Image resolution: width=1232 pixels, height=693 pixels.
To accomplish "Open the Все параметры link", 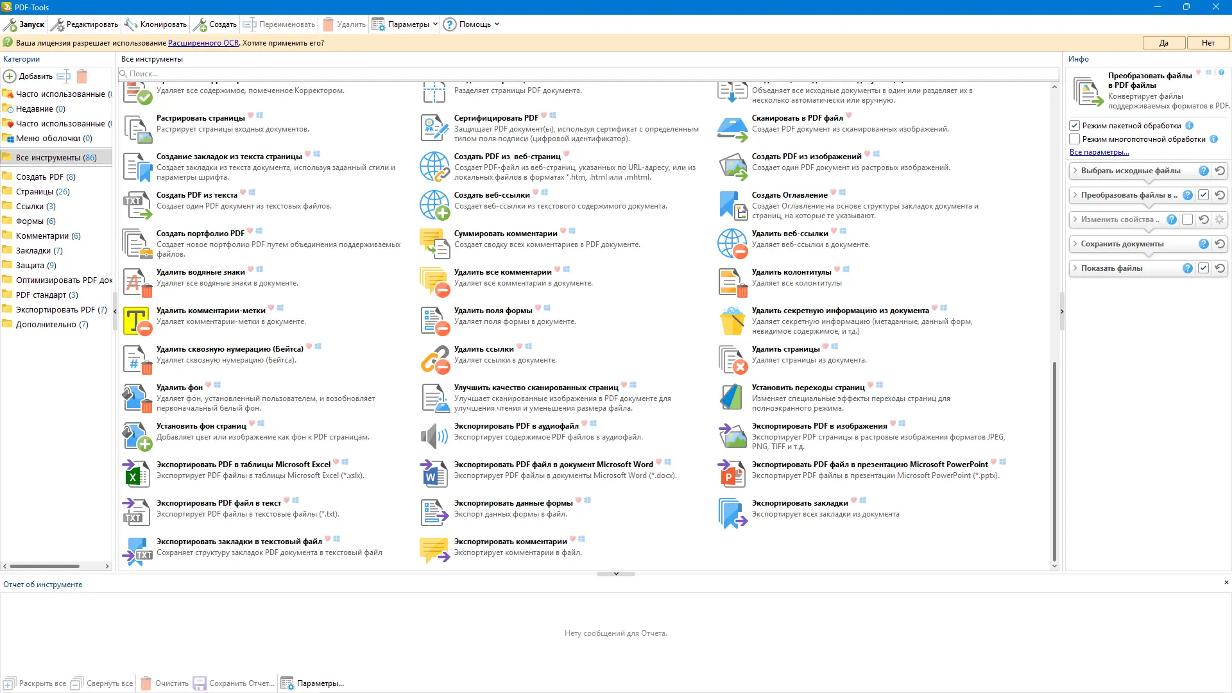I will 1099,152.
